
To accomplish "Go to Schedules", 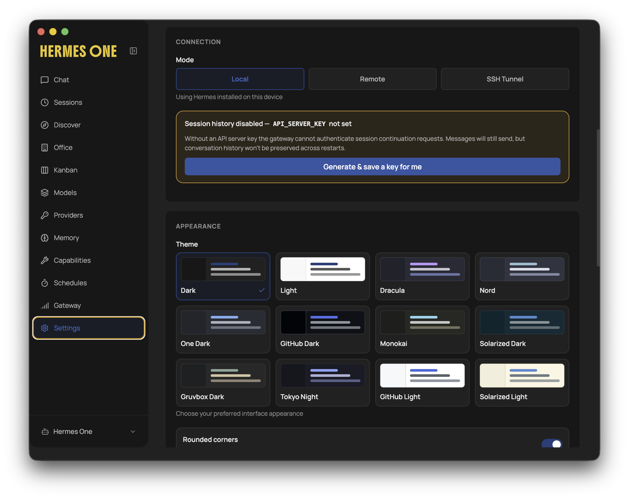I will point(89,283).
